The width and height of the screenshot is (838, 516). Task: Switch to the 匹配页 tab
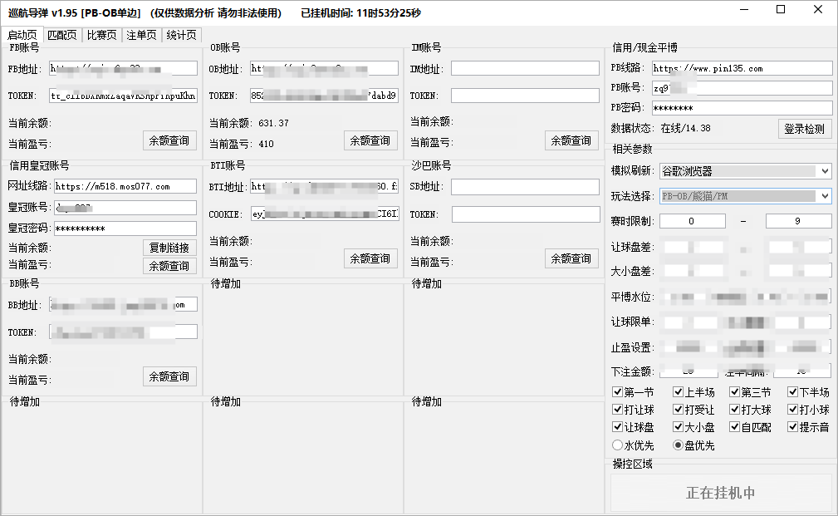click(x=62, y=35)
